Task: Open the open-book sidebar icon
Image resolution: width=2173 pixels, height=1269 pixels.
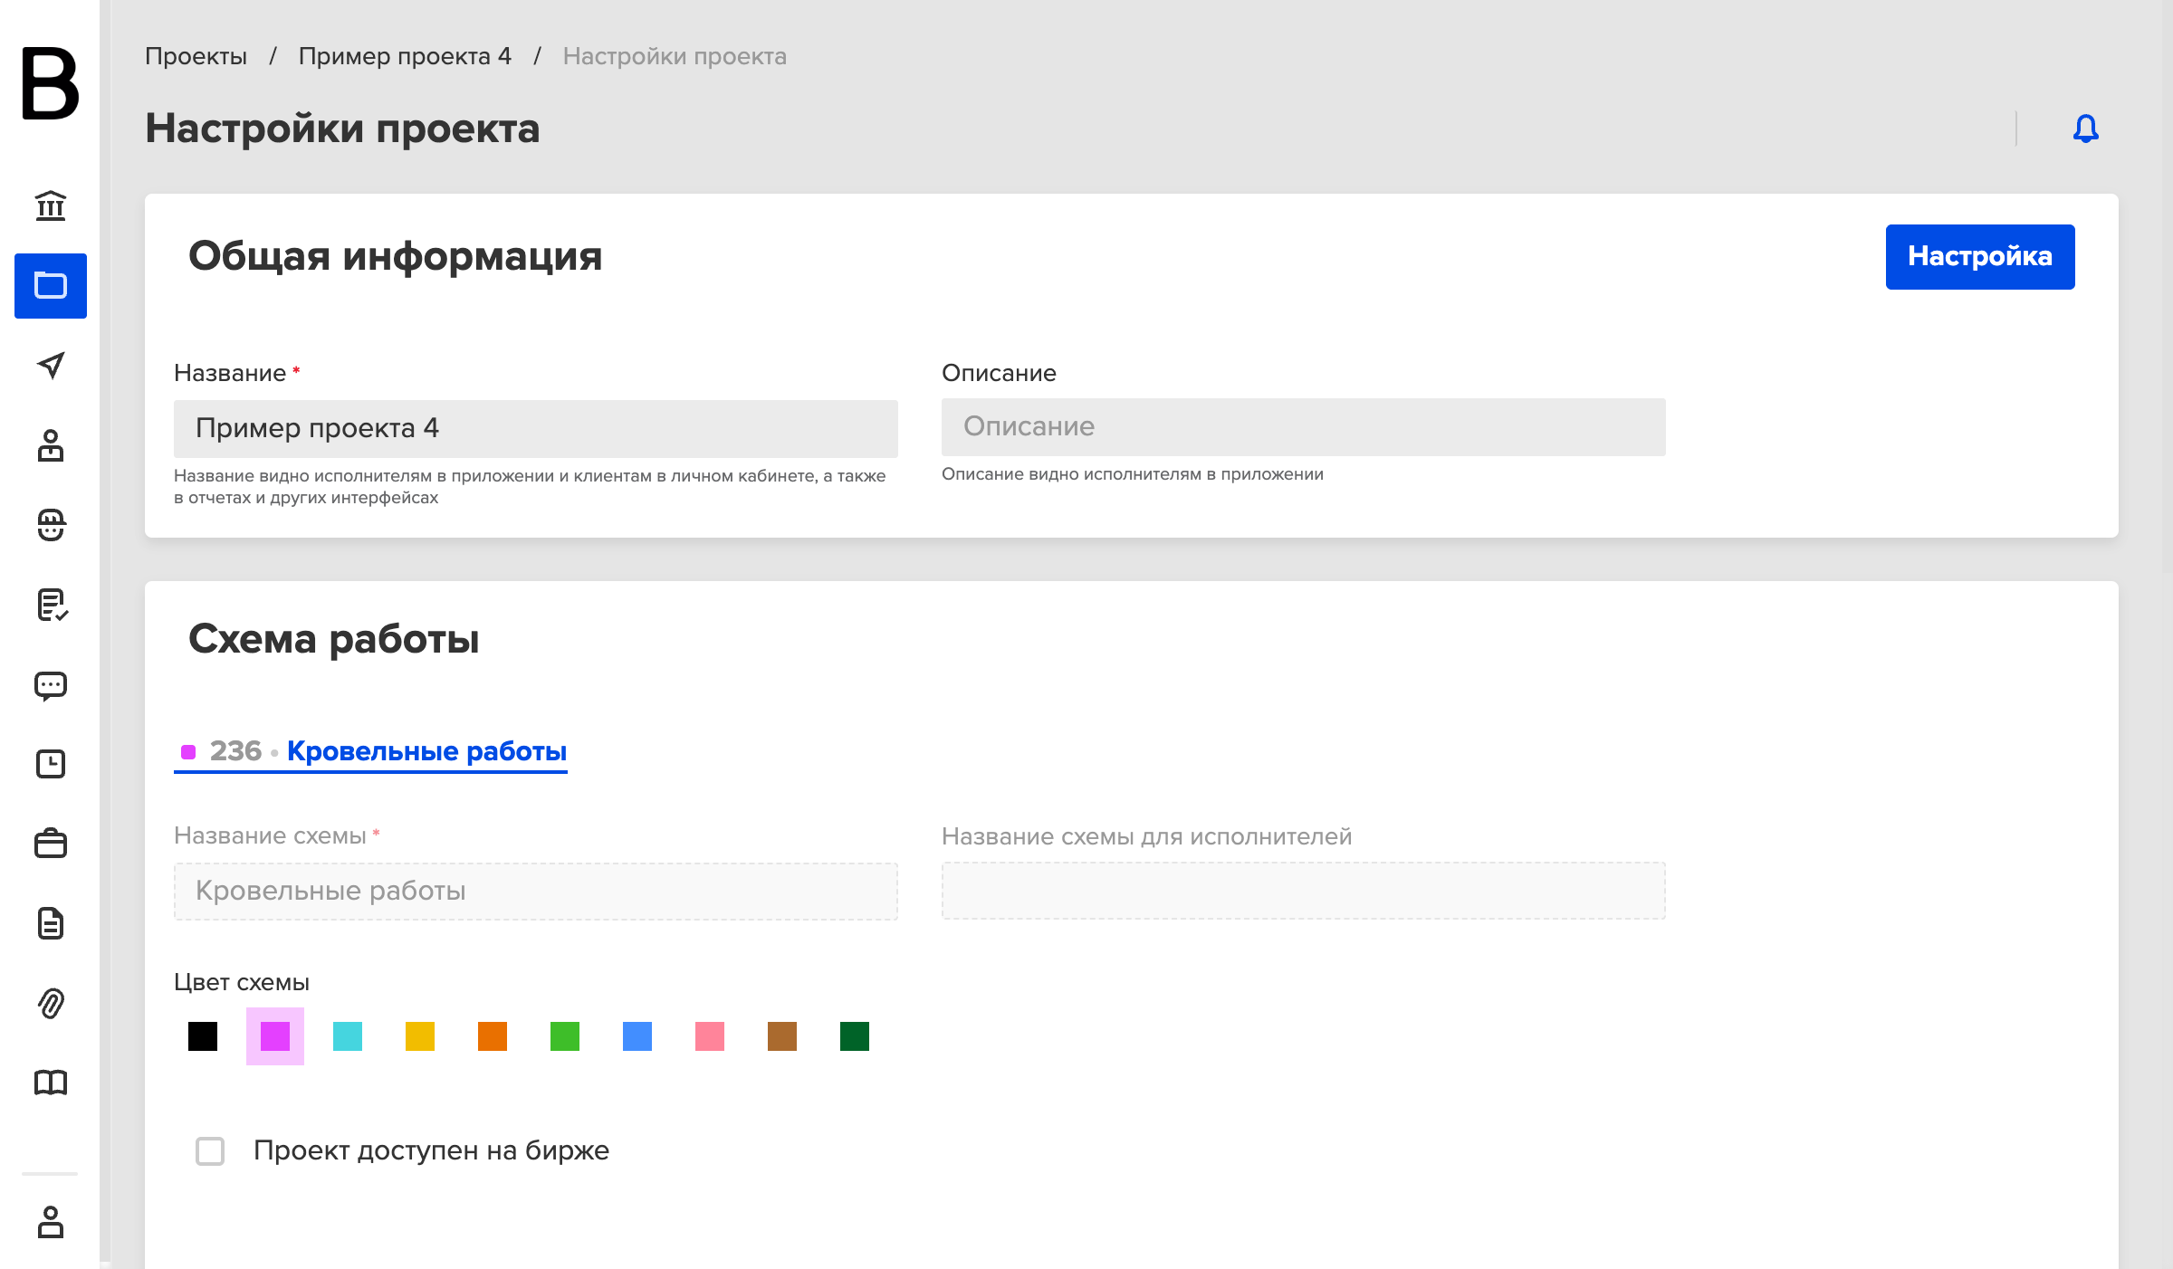Action: point(51,1083)
